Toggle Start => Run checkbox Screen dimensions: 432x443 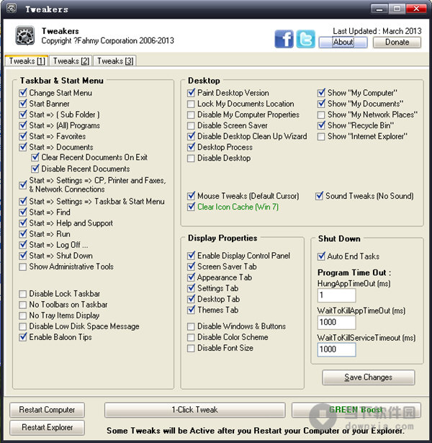click(23, 234)
